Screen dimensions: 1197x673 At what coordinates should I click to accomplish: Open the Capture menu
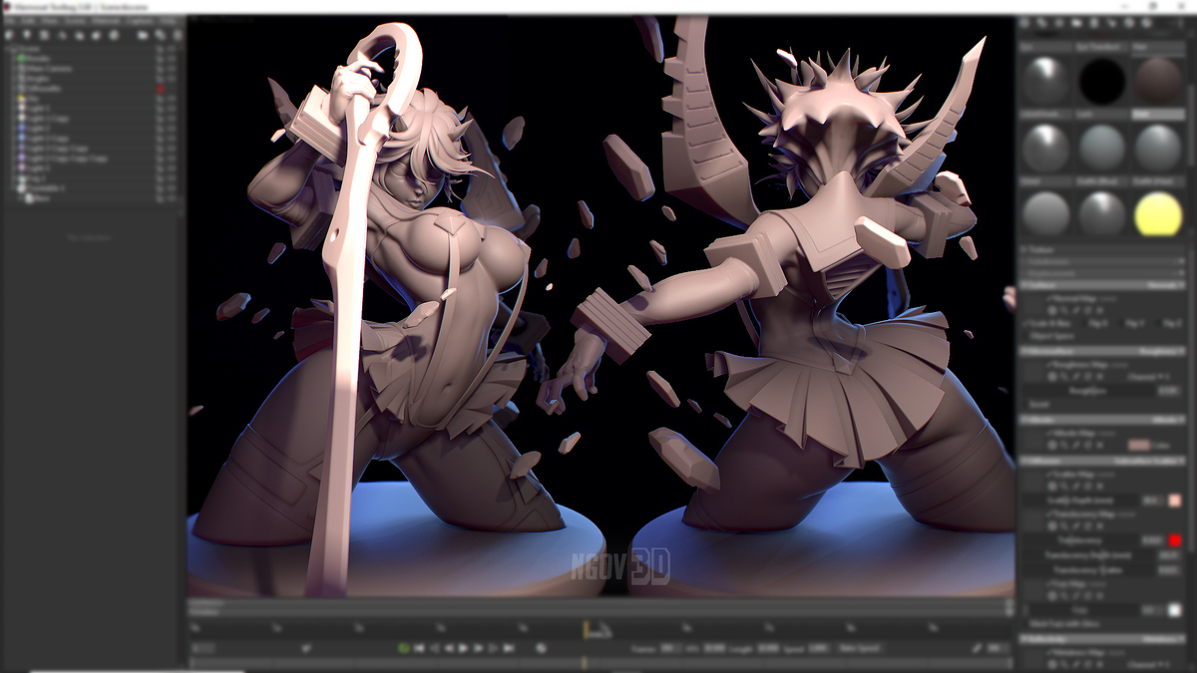(x=140, y=20)
